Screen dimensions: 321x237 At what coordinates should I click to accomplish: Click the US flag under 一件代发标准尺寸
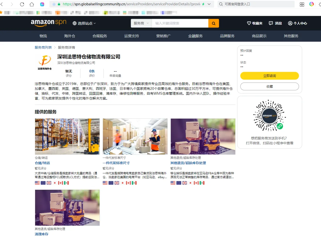tap(105, 183)
